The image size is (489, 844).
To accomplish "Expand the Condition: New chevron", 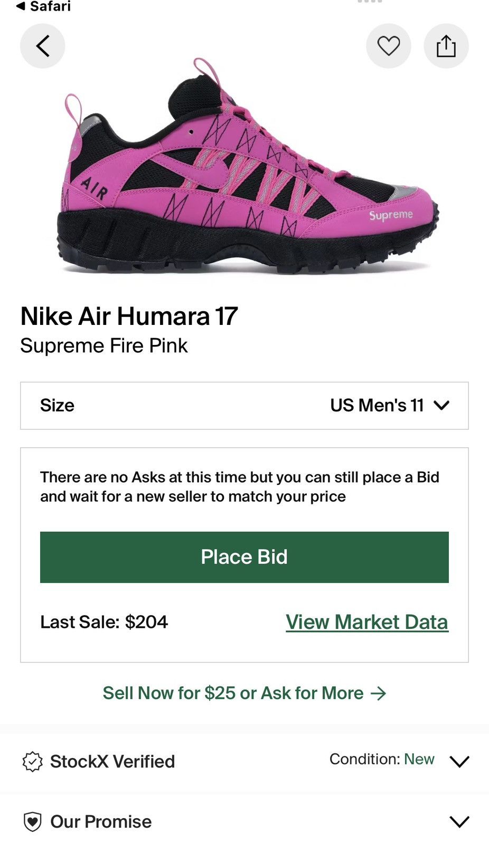I will tap(459, 761).
